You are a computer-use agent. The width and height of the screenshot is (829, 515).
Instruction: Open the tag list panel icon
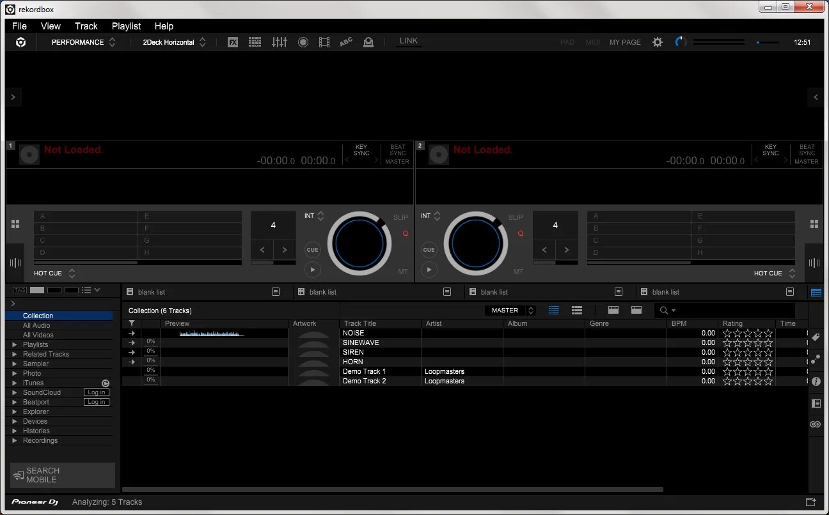coord(816,337)
